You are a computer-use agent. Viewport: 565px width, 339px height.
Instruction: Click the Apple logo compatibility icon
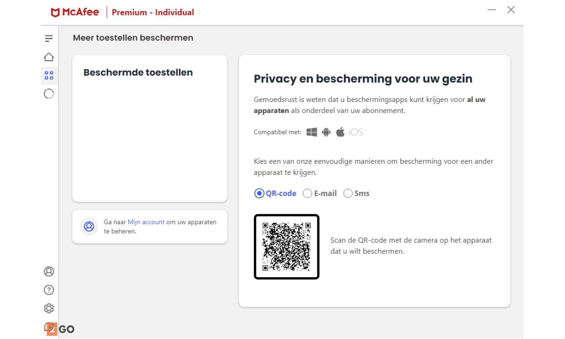click(x=340, y=132)
